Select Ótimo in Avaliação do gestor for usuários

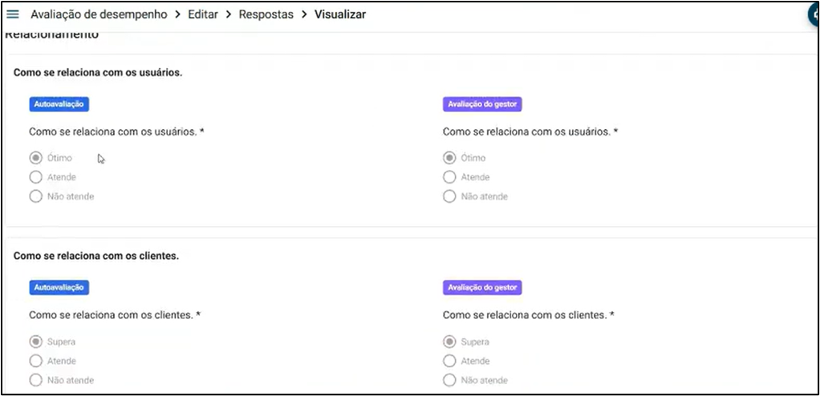[x=449, y=158]
